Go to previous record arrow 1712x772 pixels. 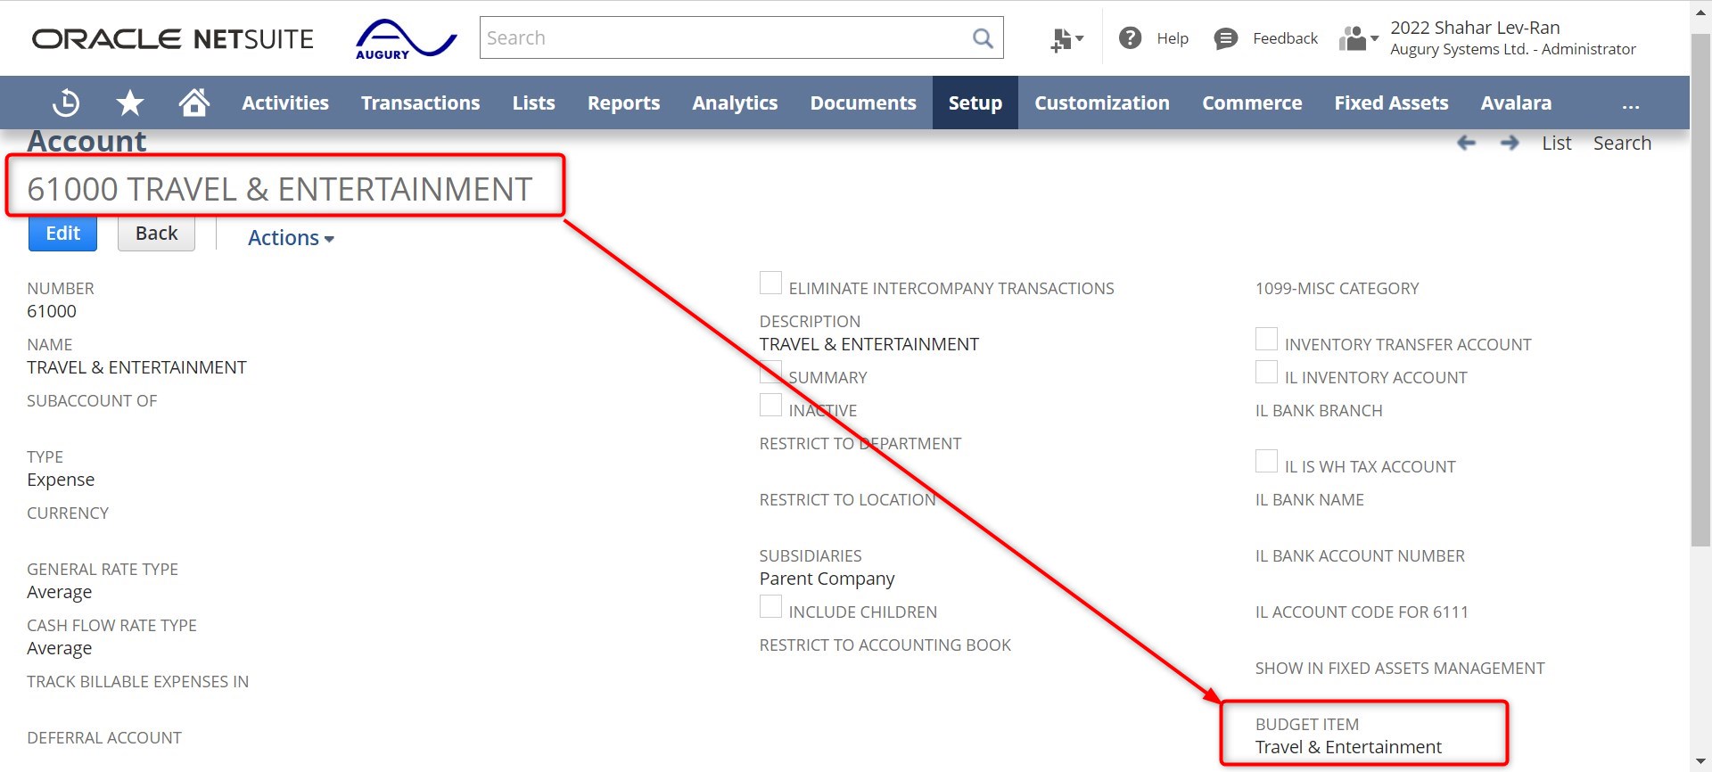1466,143
